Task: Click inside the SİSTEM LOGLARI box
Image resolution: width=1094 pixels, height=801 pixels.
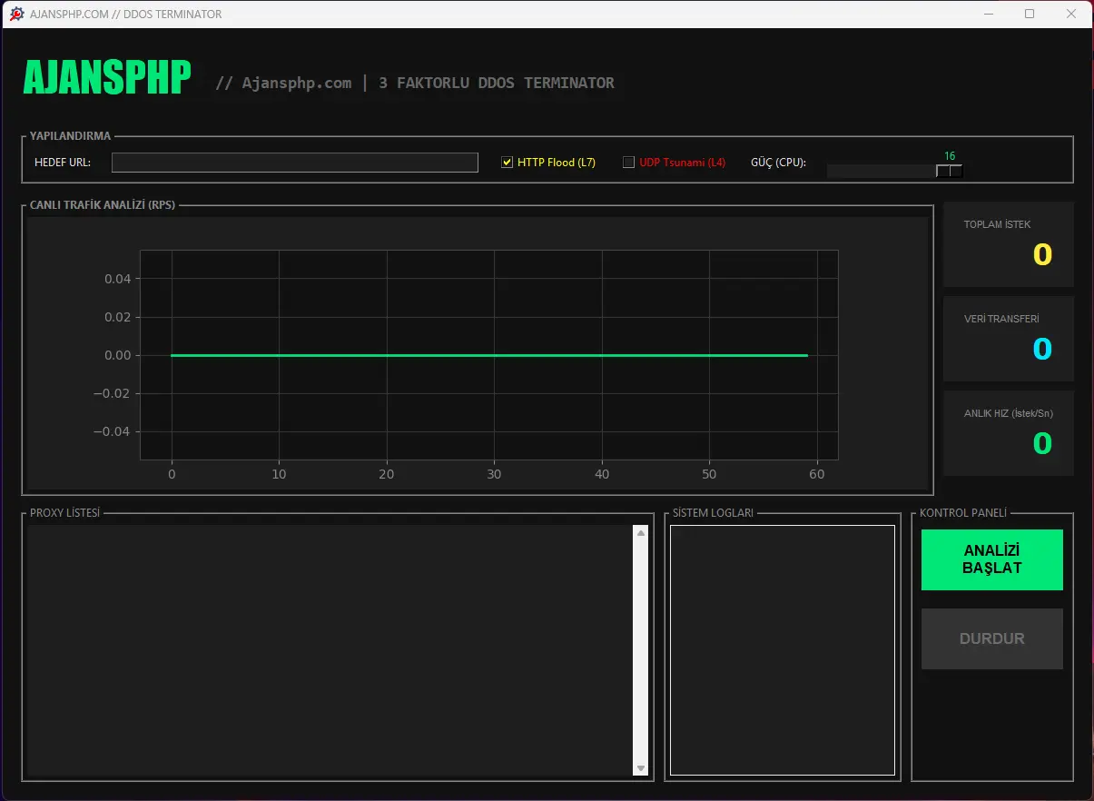Action: click(x=782, y=650)
